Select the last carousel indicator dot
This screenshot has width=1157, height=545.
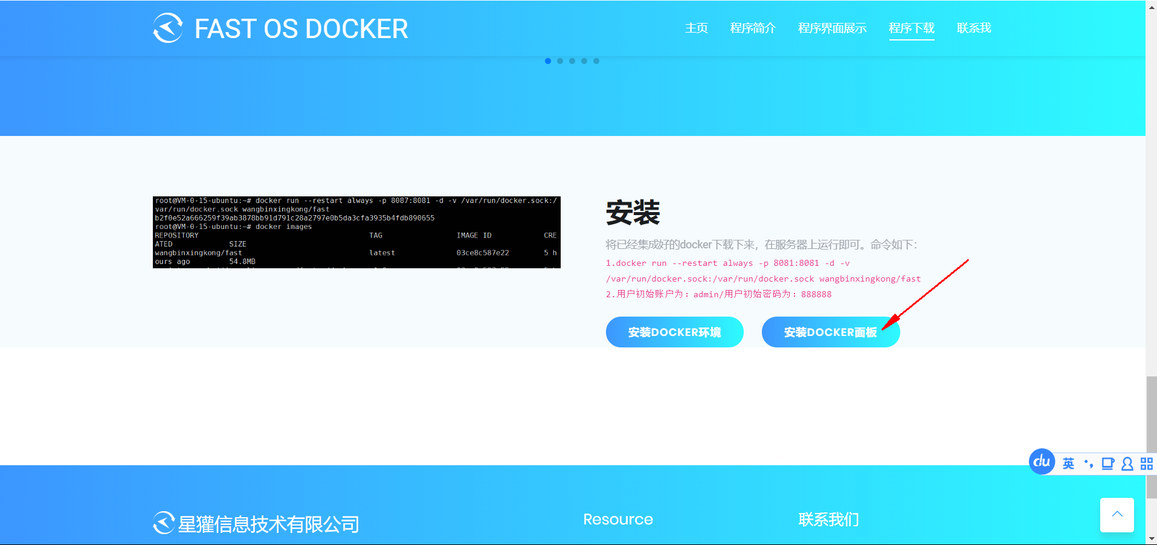pyautogui.click(x=596, y=60)
